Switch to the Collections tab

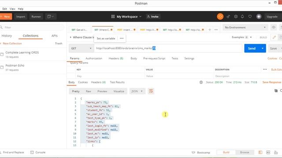point(30,36)
